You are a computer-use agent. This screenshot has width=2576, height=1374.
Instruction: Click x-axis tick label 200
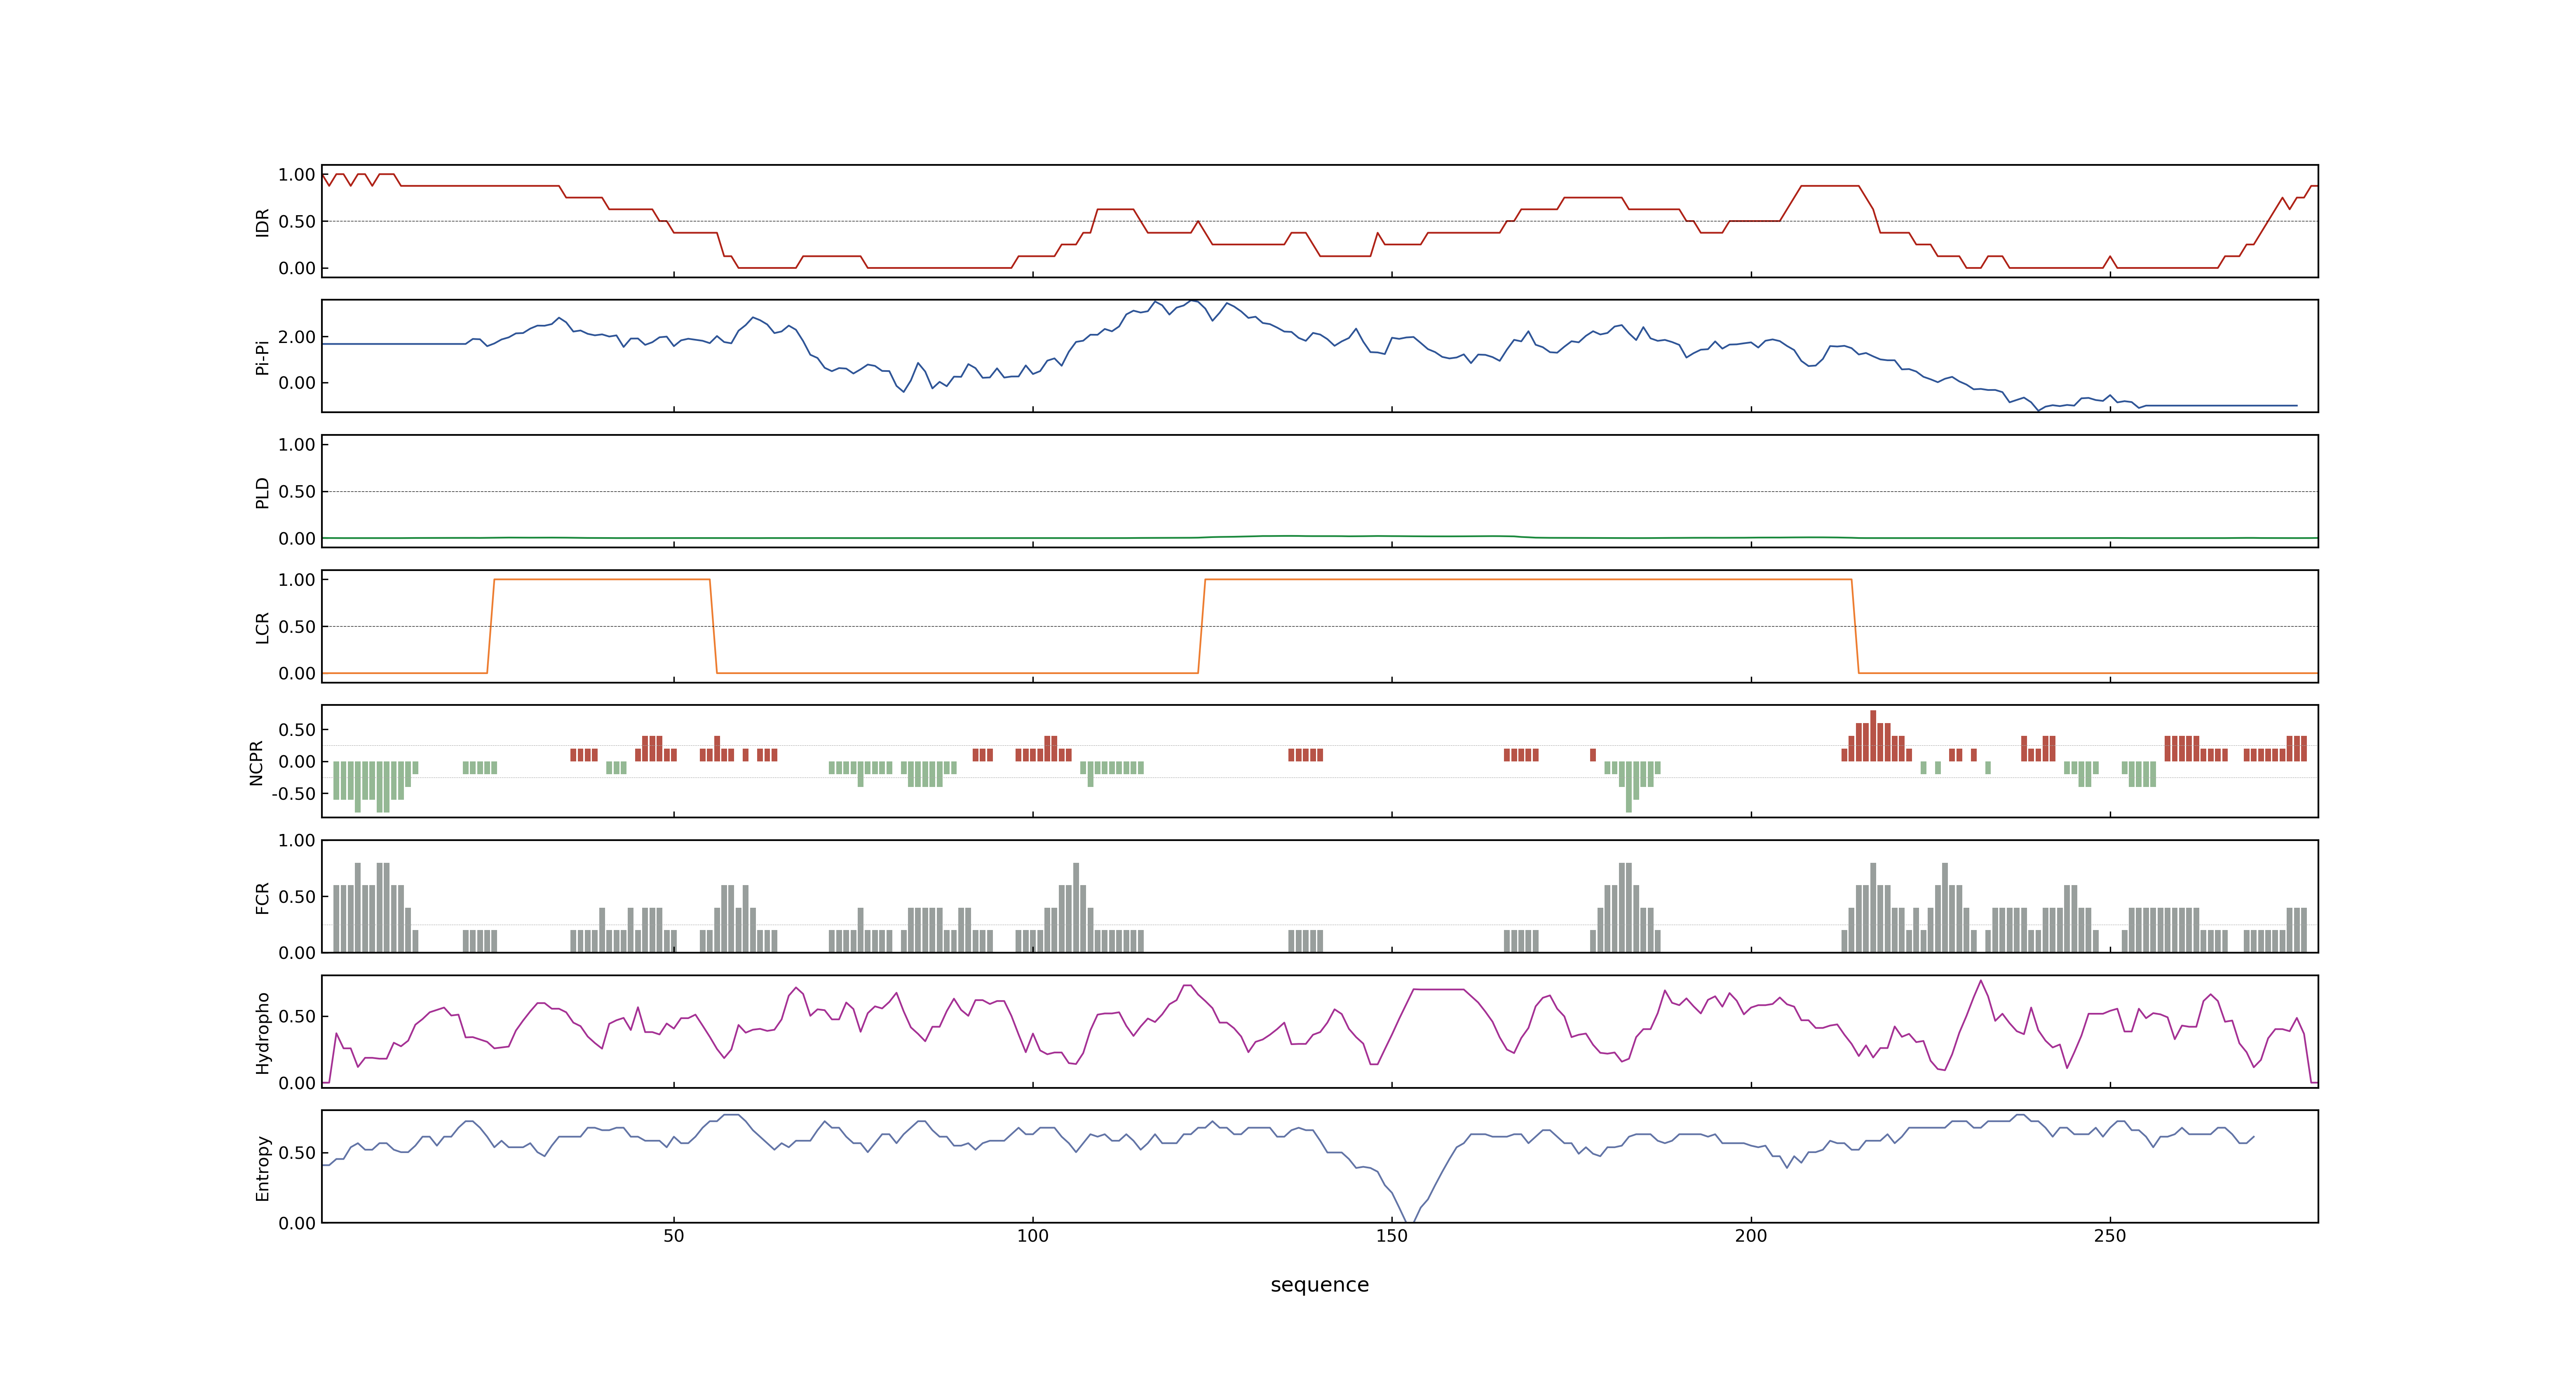click(1751, 1236)
